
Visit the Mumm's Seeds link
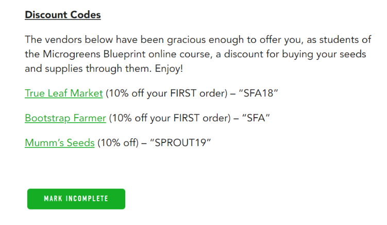59,143
